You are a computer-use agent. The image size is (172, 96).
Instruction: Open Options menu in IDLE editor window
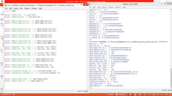click(x=27, y=8)
